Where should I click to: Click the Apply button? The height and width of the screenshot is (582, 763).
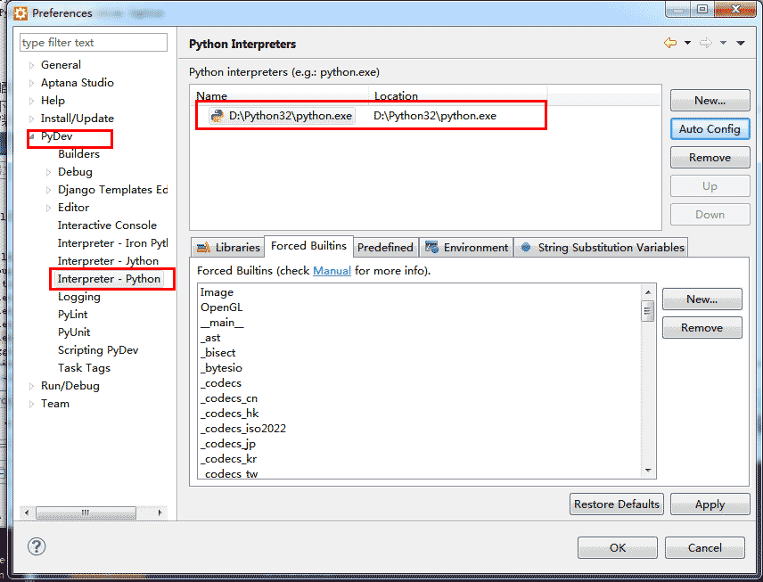(x=710, y=504)
